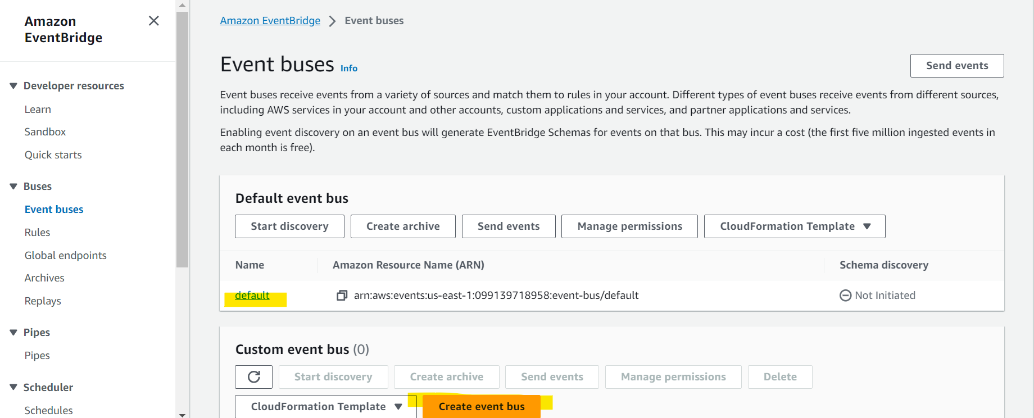Open the default event bus link

coord(252,296)
